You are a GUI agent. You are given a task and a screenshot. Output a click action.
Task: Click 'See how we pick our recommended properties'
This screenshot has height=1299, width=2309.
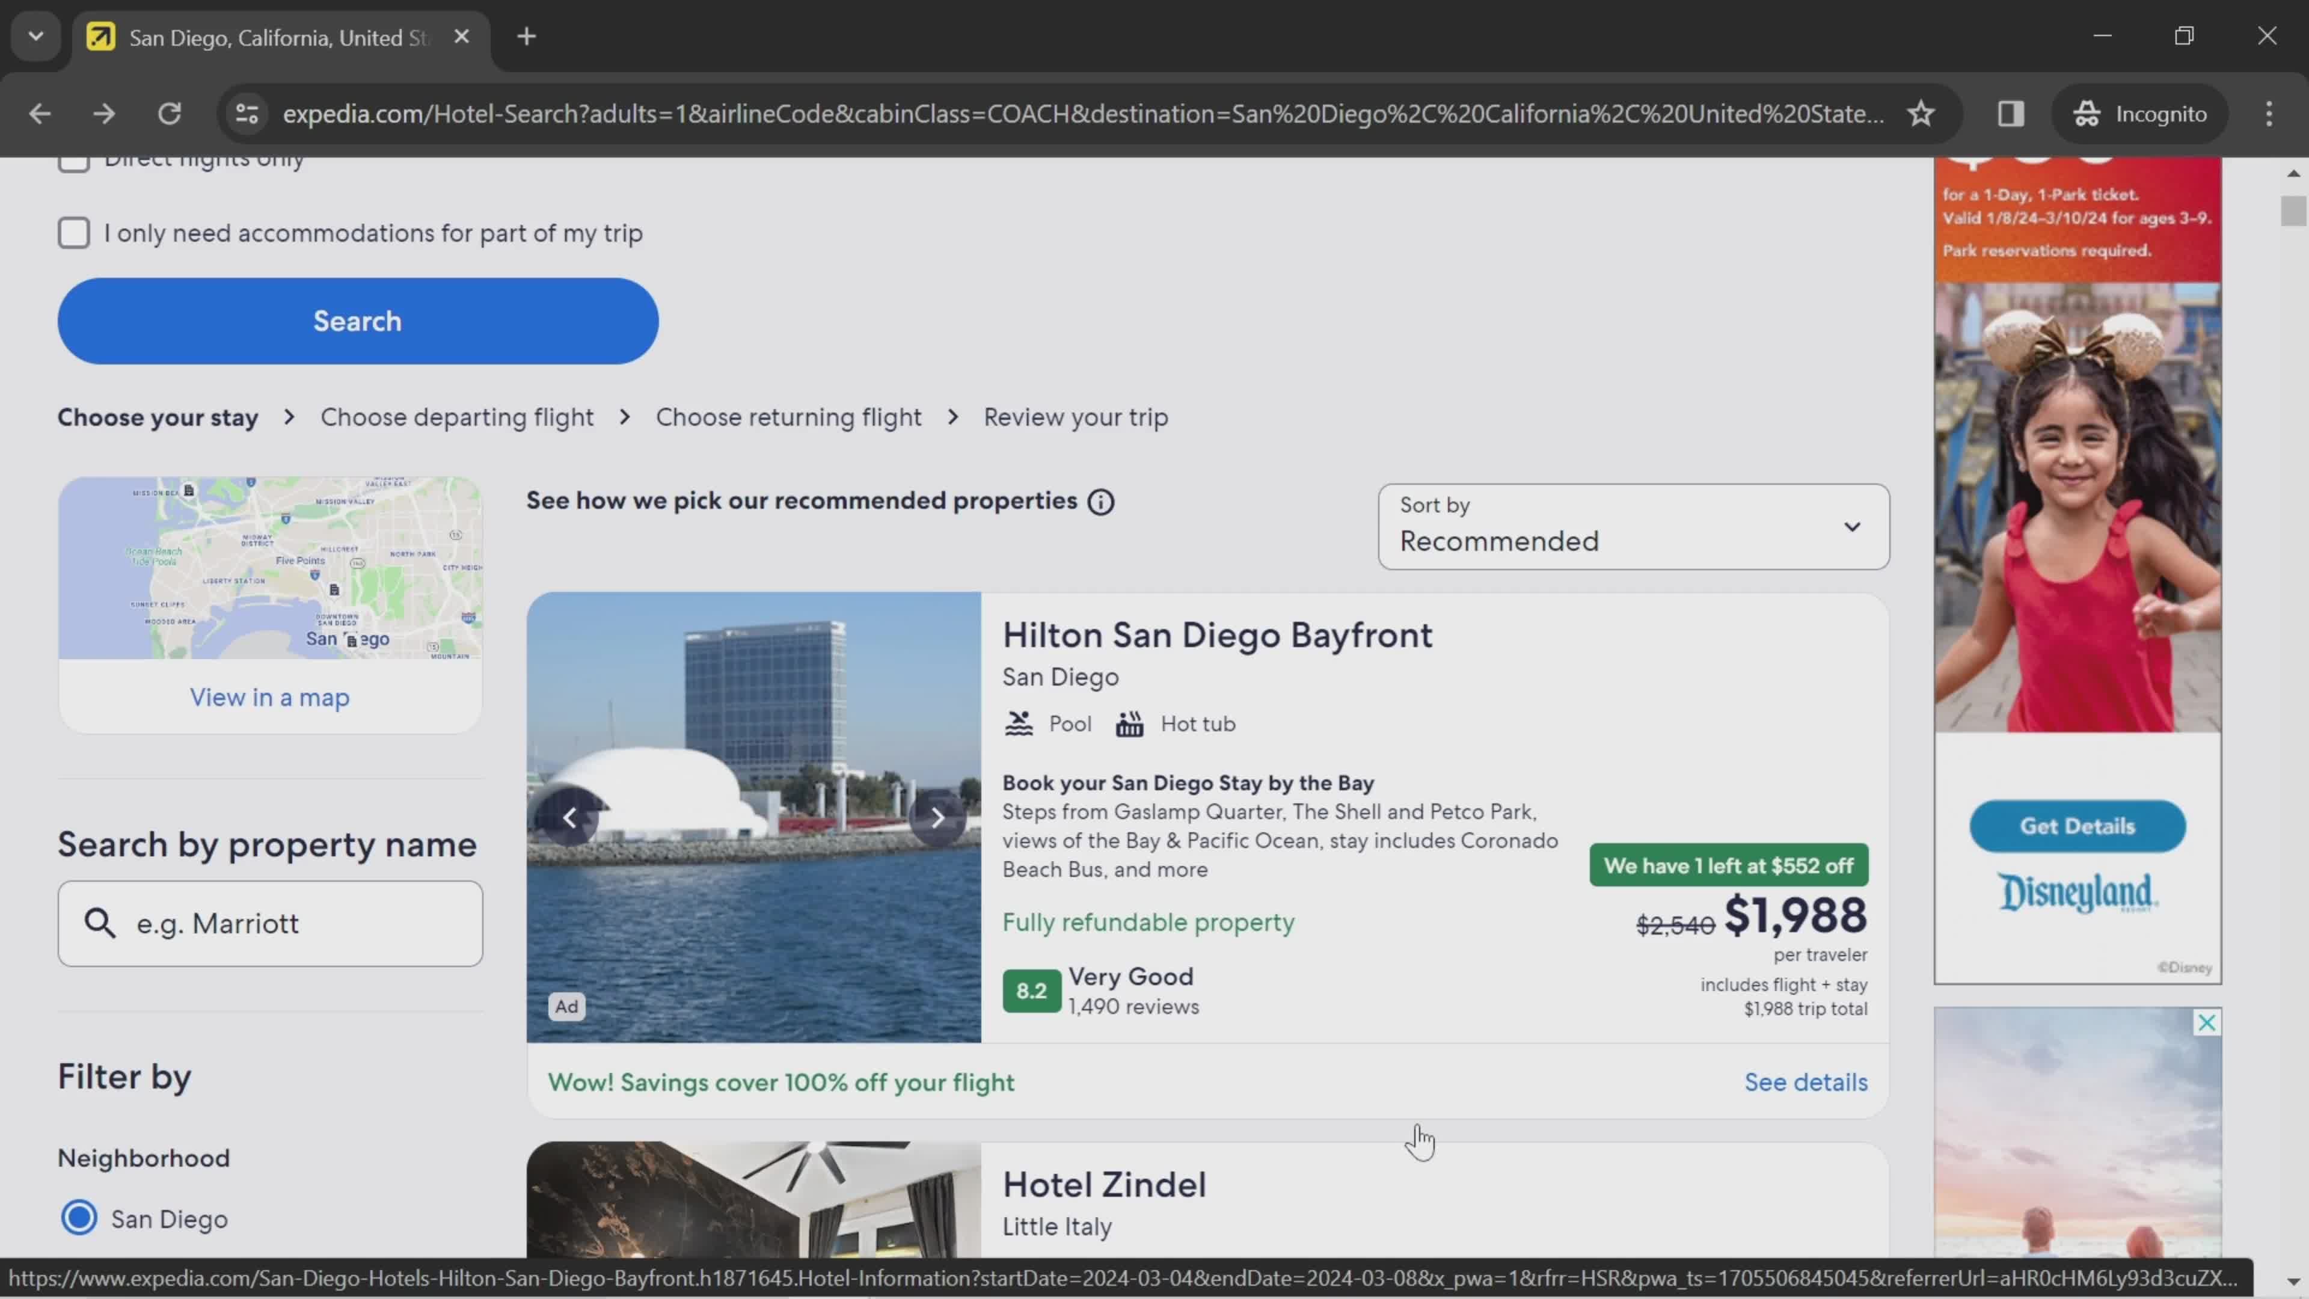(802, 501)
